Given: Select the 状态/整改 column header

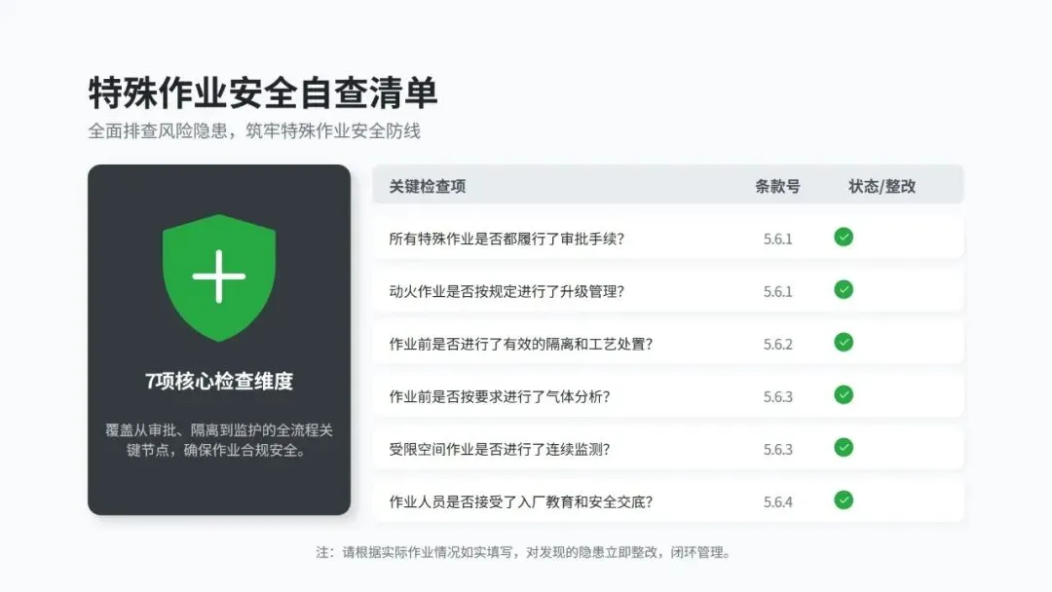Looking at the screenshot, I should pyautogui.click(x=882, y=186).
